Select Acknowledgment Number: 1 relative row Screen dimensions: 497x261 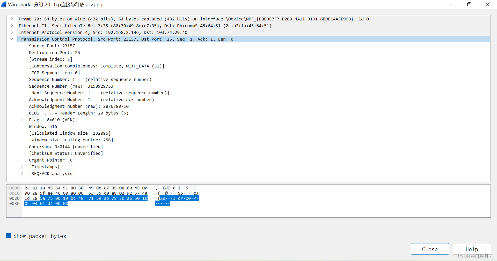[92, 99]
